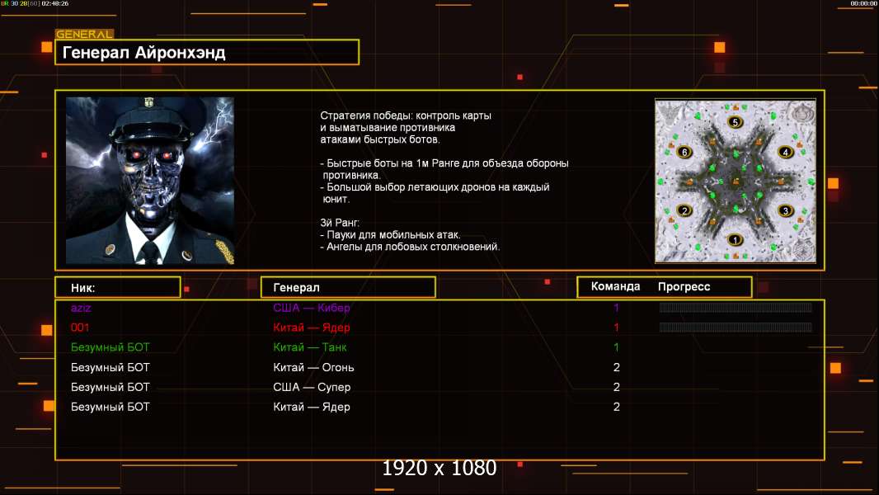Click start position 3 on the minimap

[x=785, y=210]
